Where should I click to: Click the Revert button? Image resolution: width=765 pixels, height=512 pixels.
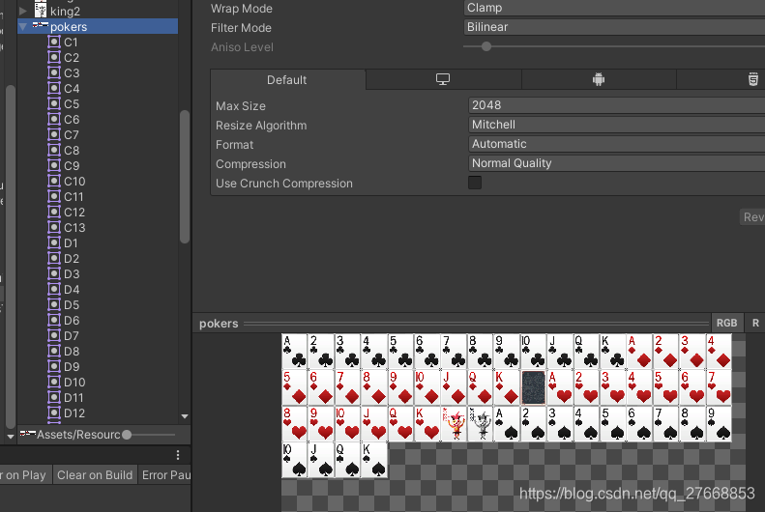[752, 216]
